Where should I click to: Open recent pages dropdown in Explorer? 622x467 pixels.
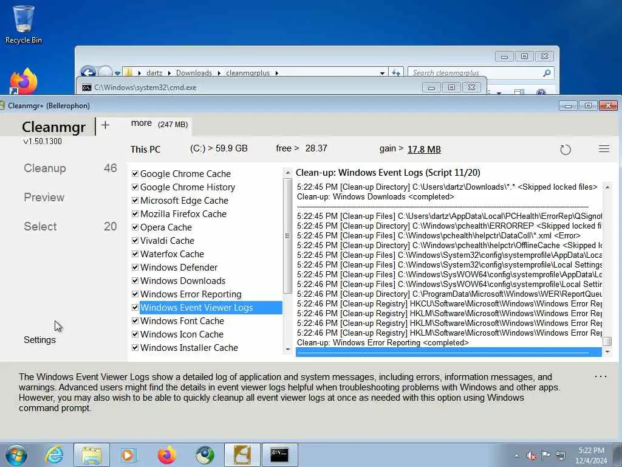117,73
